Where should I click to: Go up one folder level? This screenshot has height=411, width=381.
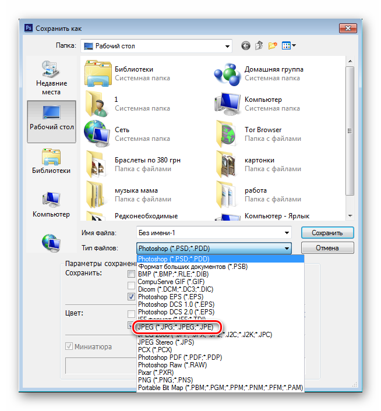[259, 45]
